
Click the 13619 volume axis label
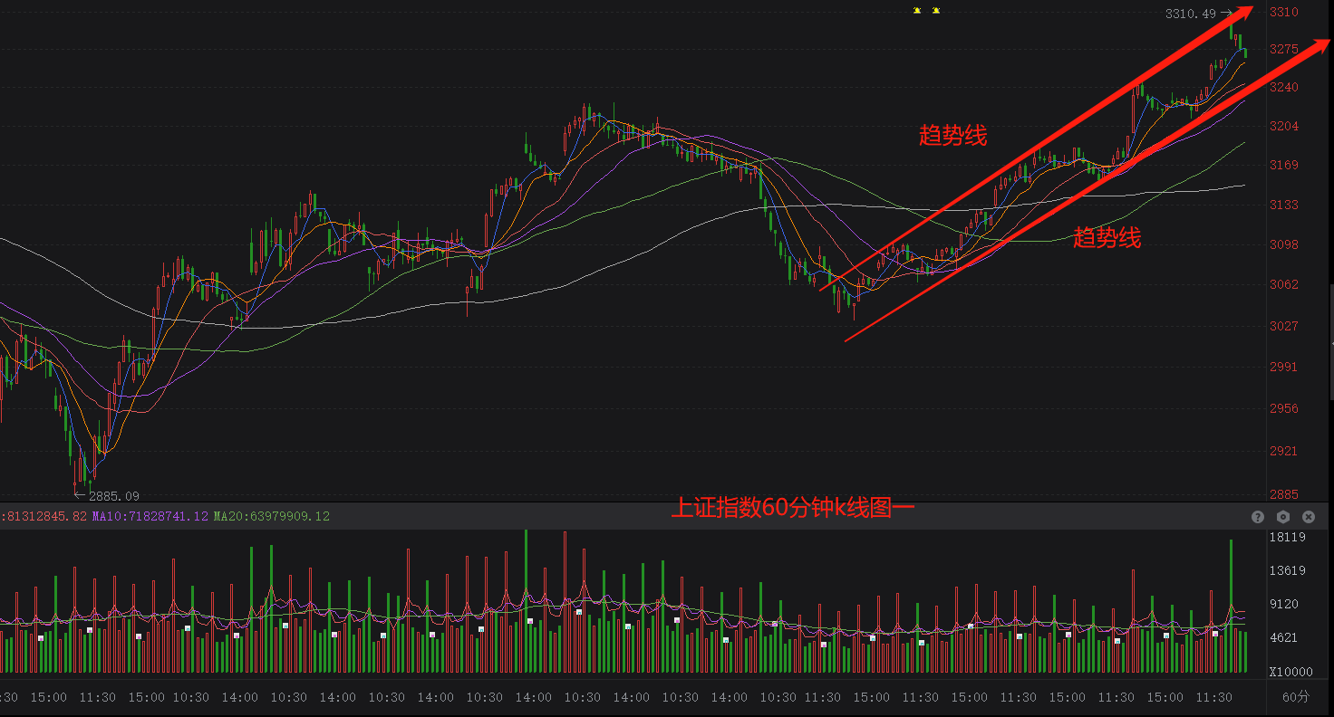click(1287, 570)
